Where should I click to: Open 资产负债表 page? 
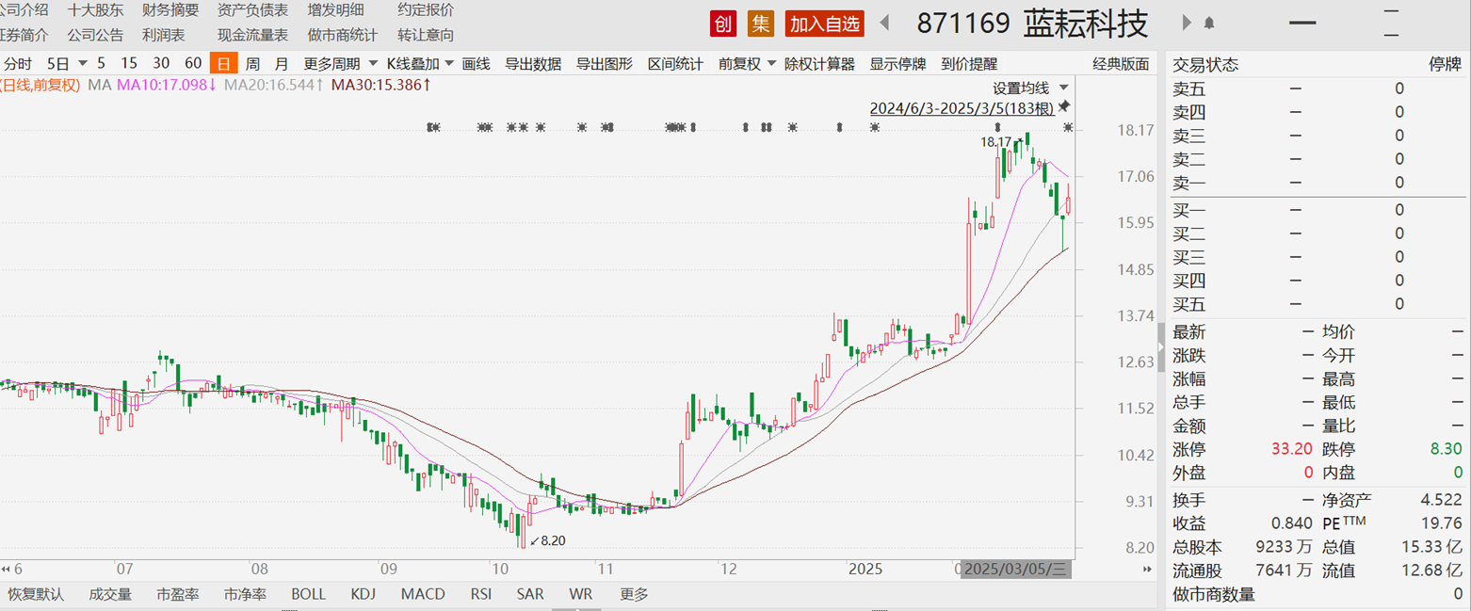[x=252, y=9]
